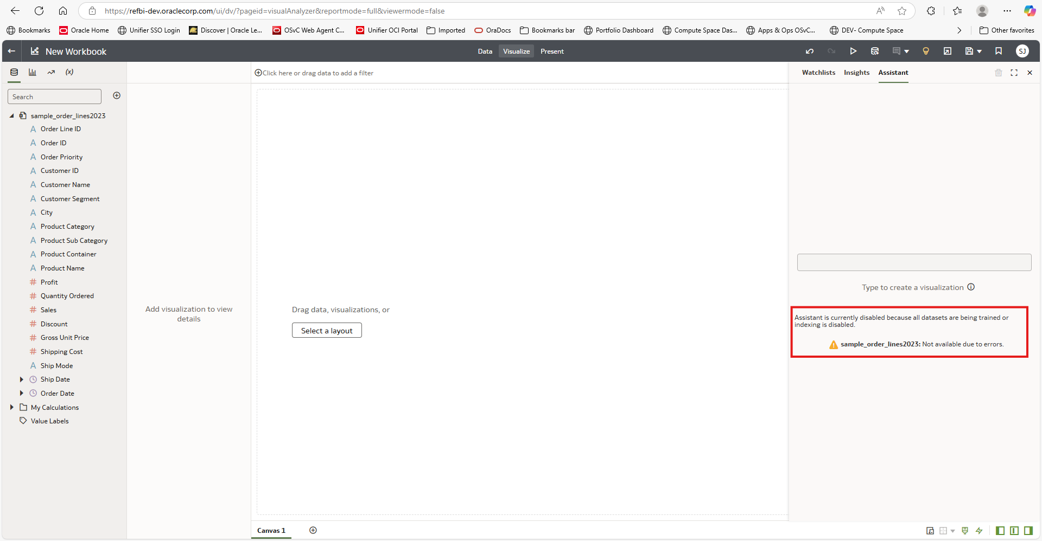Open the Unifier SSO Login bookmark
This screenshot has width=1042, height=541.
(149, 30)
